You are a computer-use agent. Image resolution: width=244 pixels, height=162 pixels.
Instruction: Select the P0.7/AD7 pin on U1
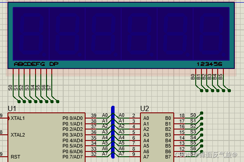pyautogui.click(x=72, y=157)
